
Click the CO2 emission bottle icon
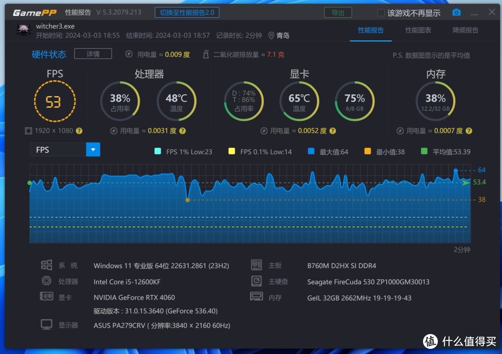(206, 54)
